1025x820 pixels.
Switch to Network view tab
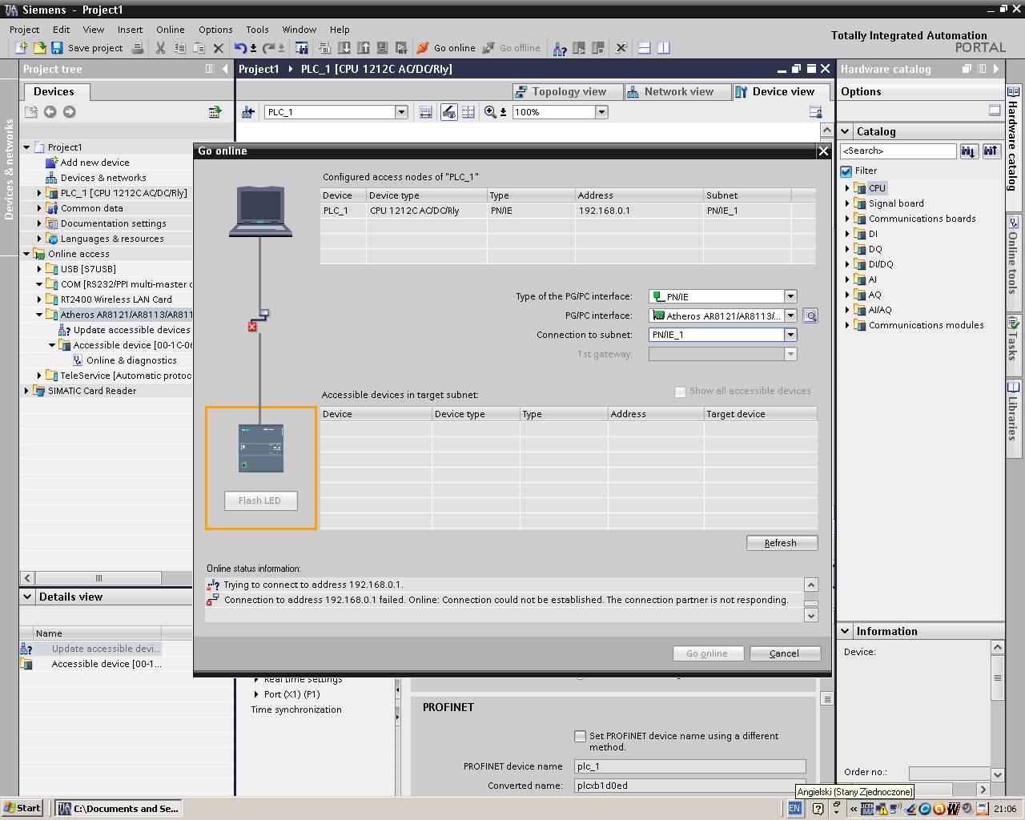(x=677, y=92)
